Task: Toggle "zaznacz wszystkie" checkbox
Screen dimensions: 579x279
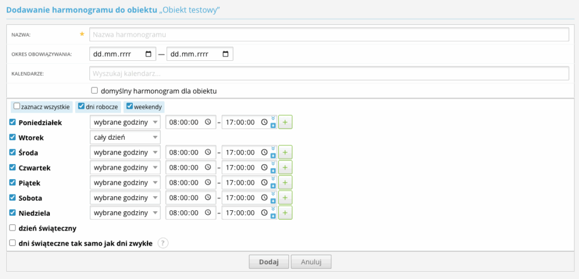Action: 17,106
